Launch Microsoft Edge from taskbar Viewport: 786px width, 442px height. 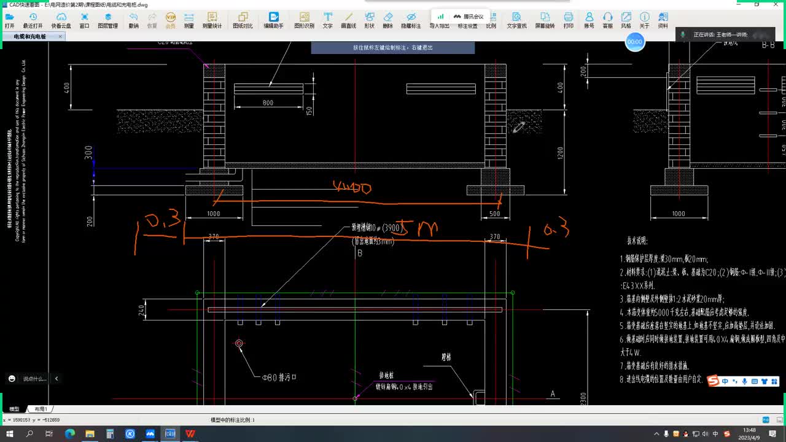click(70, 434)
